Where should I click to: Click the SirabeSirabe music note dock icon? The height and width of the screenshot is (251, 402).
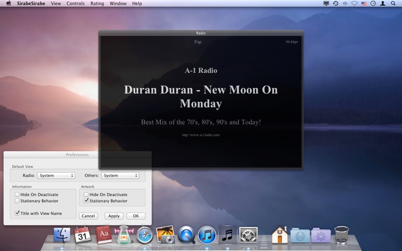[228, 234]
